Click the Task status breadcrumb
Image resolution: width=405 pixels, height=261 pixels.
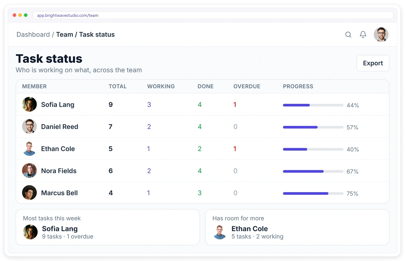[97, 35]
